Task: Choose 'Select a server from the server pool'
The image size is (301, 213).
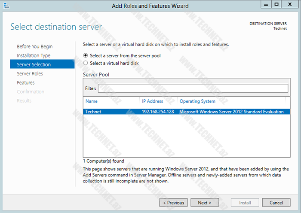Action: click(86, 55)
